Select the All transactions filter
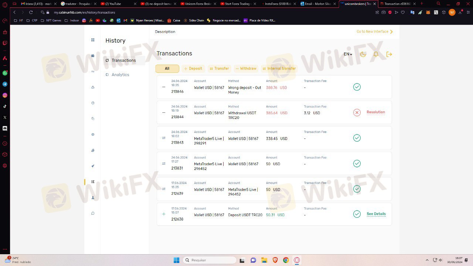The image size is (473, 266). (167, 69)
